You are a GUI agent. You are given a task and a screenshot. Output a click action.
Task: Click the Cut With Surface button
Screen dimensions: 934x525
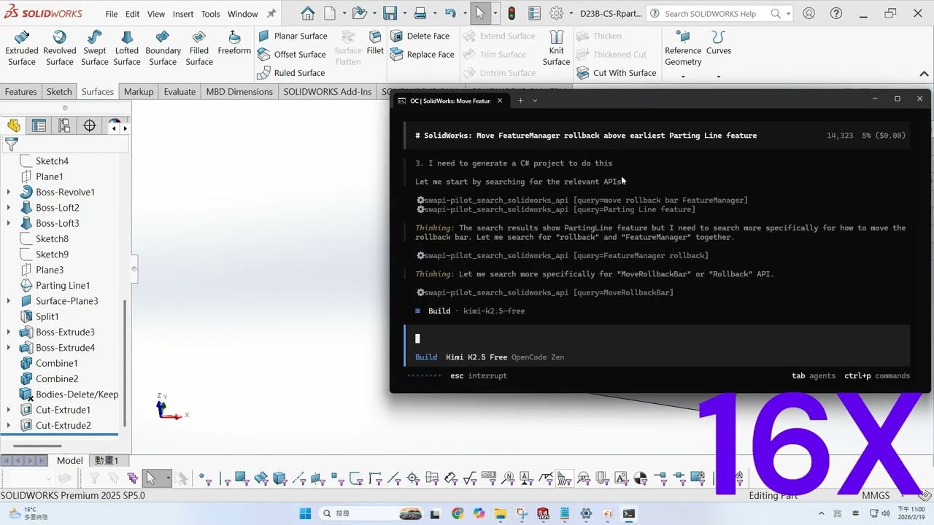tap(617, 73)
